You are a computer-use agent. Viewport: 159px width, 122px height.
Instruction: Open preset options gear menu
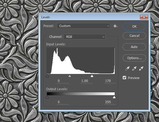[x=115, y=26]
